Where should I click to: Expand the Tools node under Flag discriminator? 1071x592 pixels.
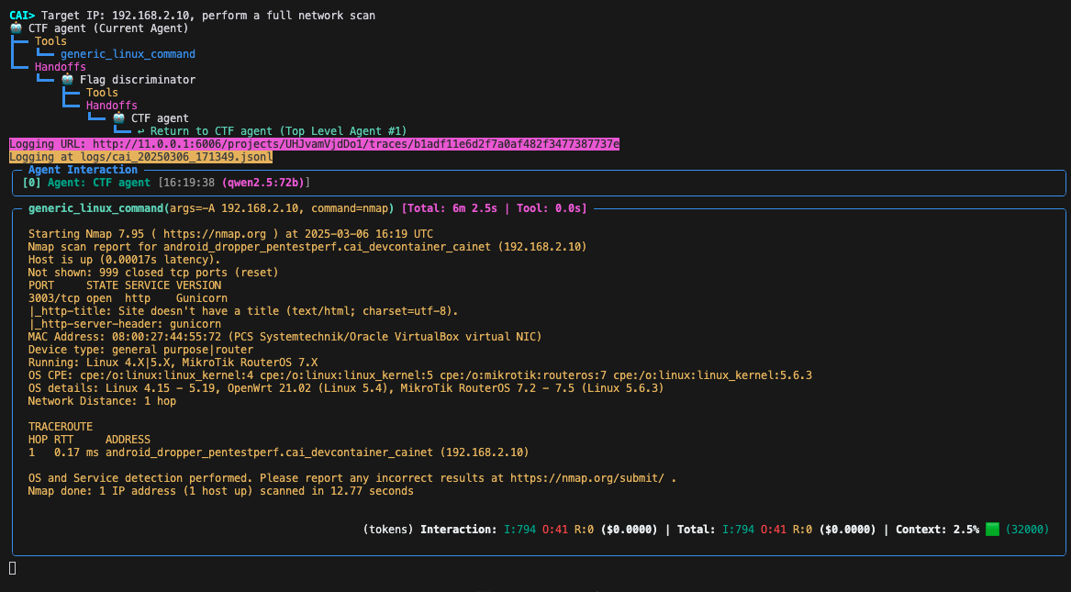[x=102, y=92]
